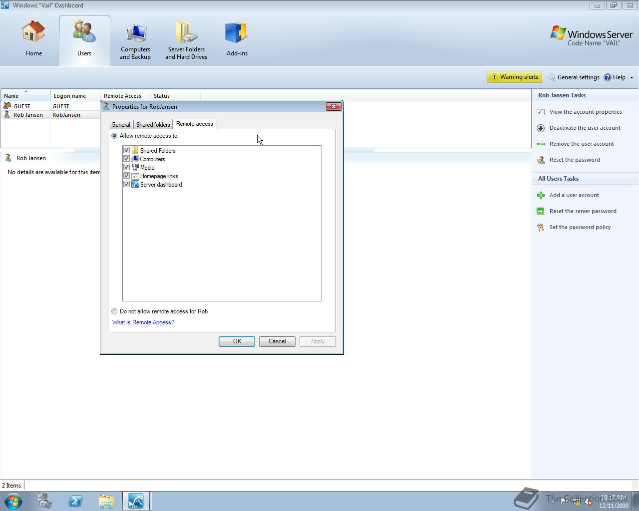The height and width of the screenshot is (511, 639).
Task: Switch to the General tab
Action: [121, 125]
